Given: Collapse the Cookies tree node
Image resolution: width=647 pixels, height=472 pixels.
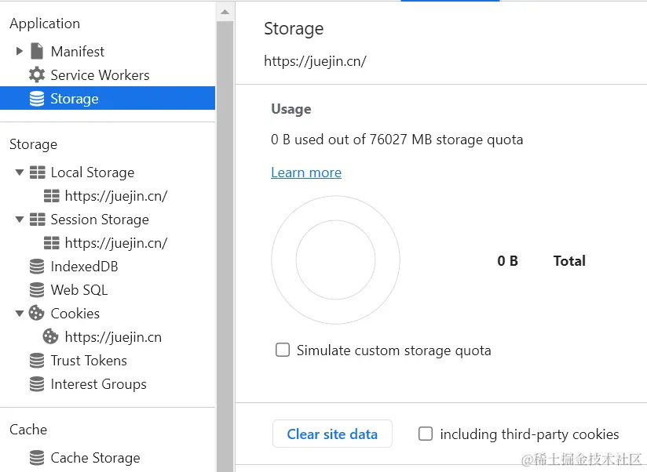Looking at the screenshot, I should click(20, 314).
